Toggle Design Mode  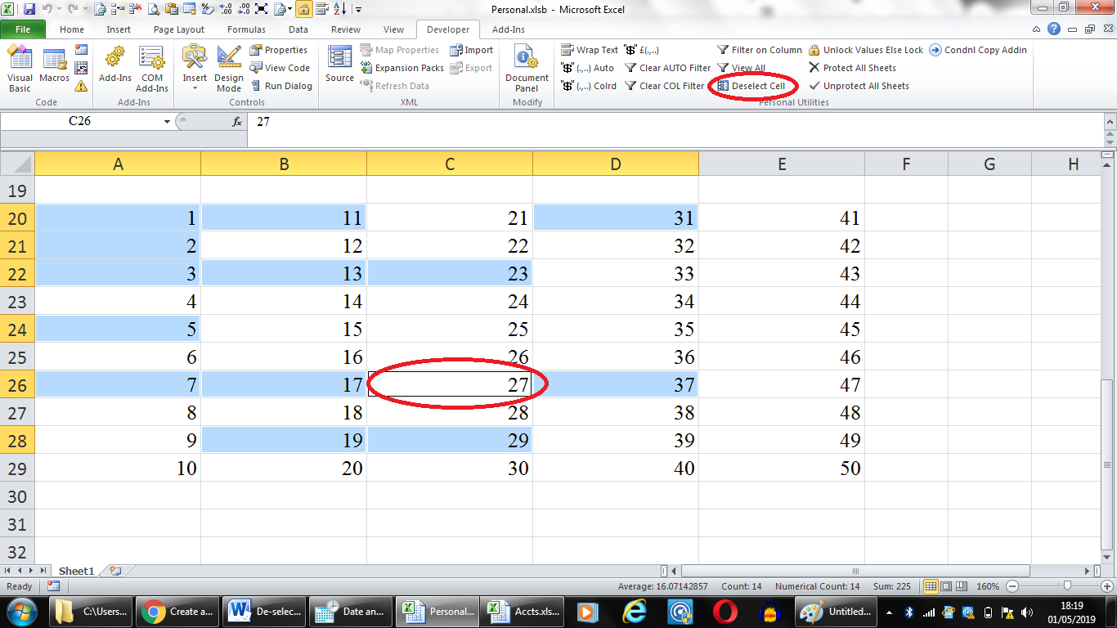pos(229,69)
